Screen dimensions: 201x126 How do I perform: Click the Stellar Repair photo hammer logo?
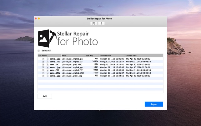(47, 39)
